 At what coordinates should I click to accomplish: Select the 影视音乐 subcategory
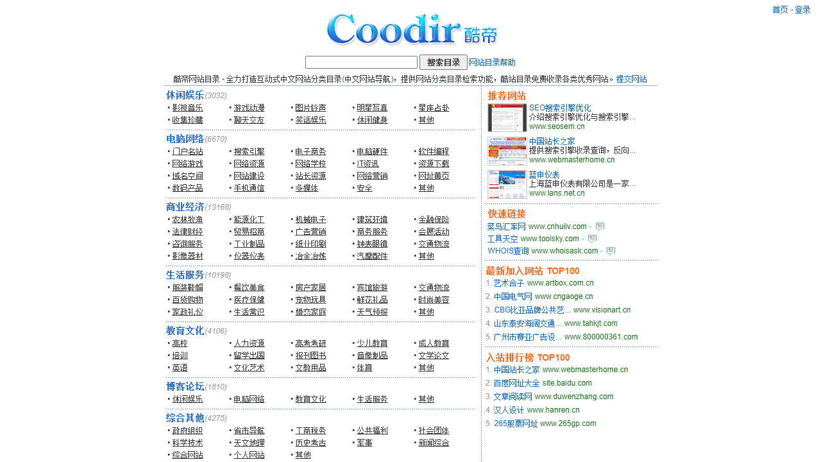click(x=187, y=108)
